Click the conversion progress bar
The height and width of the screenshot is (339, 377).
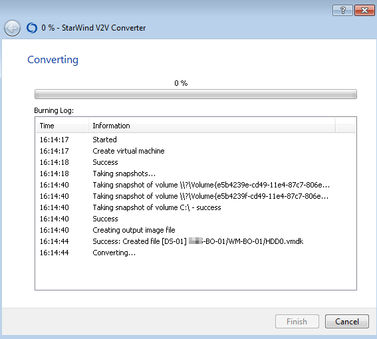click(195, 94)
